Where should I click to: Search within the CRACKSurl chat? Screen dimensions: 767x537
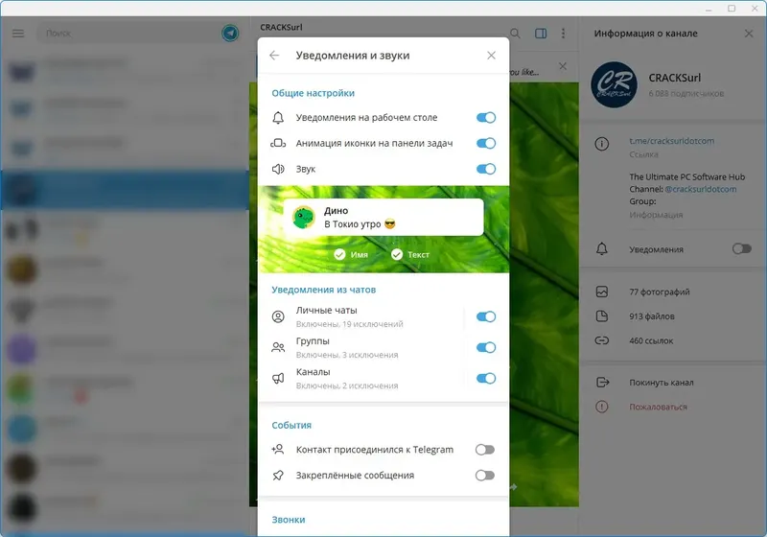pos(515,34)
